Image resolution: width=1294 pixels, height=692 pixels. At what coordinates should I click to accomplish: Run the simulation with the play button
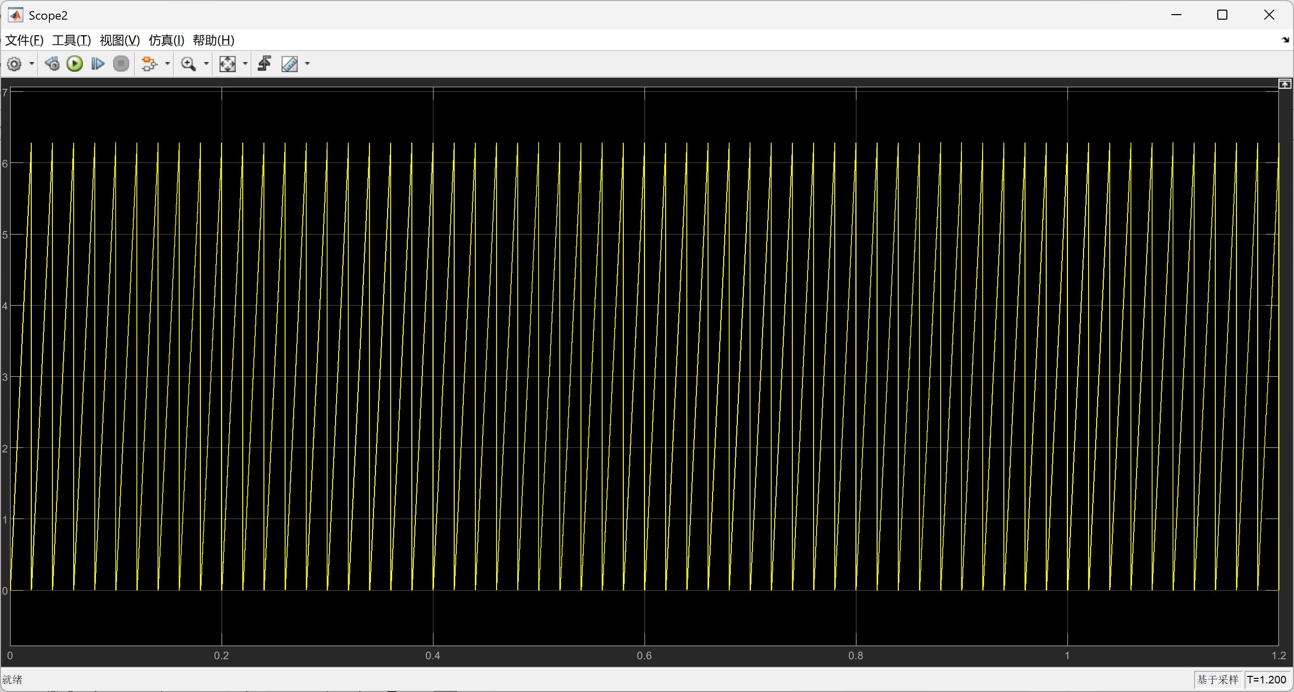point(75,64)
